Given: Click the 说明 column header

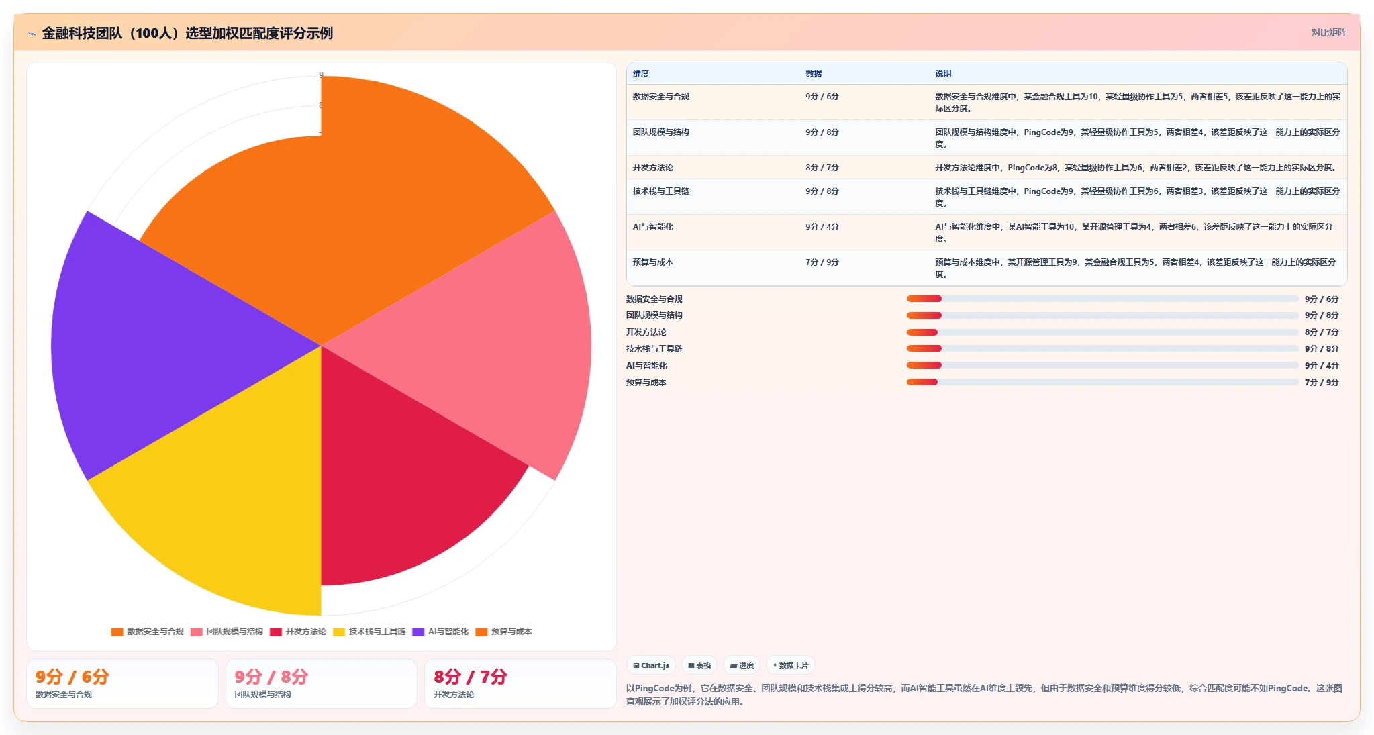Looking at the screenshot, I should pos(943,74).
